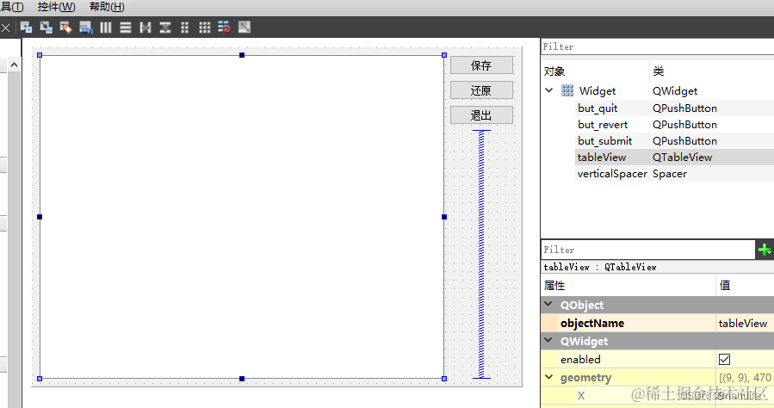Viewport: 774px width, 408px height.
Task: Switch to Edit Signals/Slots mode
Action: pyautogui.click(x=46, y=28)
